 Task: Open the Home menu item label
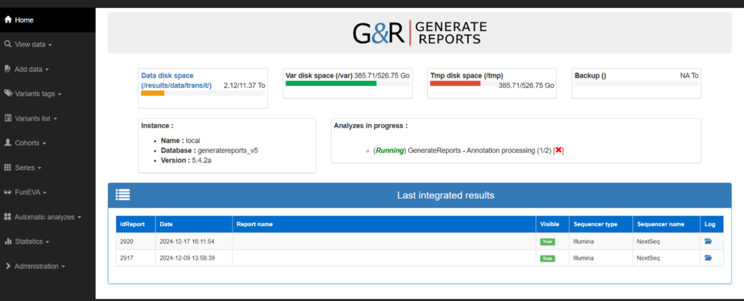(24, 20)
